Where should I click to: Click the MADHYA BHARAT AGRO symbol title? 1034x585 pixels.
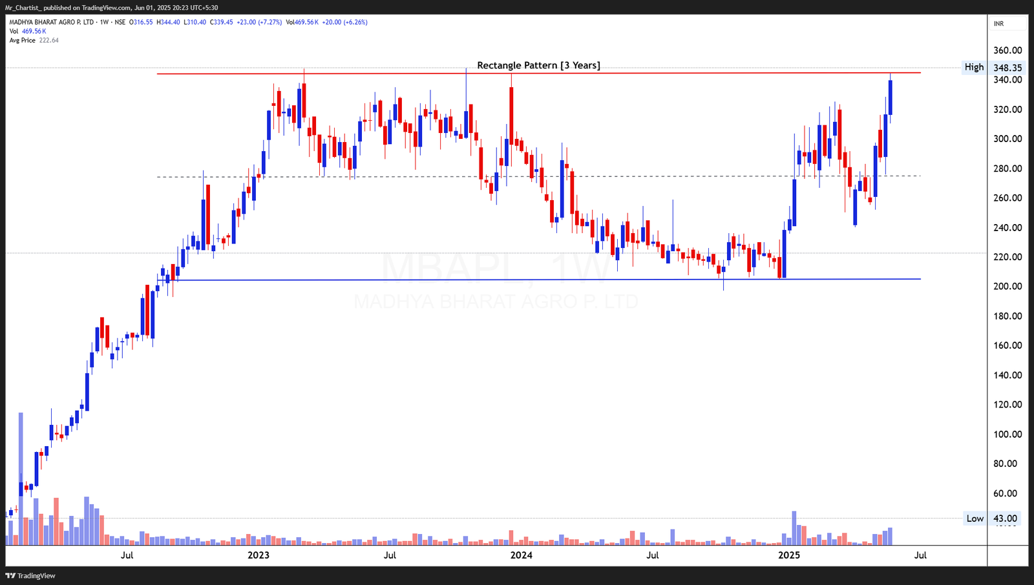coord(51,22)
